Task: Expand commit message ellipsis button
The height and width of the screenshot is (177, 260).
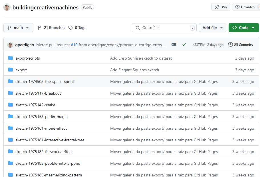Action: 174,44
